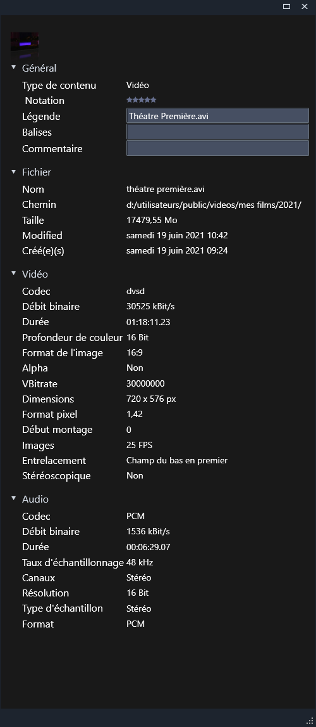Screen dimensions: 316x727
Task: Click the Général section header
Action: 39,68
